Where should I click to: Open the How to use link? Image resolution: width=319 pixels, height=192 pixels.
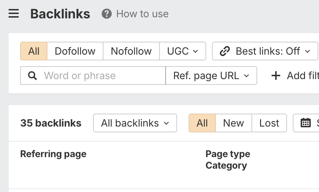click(x=142, y=14)
